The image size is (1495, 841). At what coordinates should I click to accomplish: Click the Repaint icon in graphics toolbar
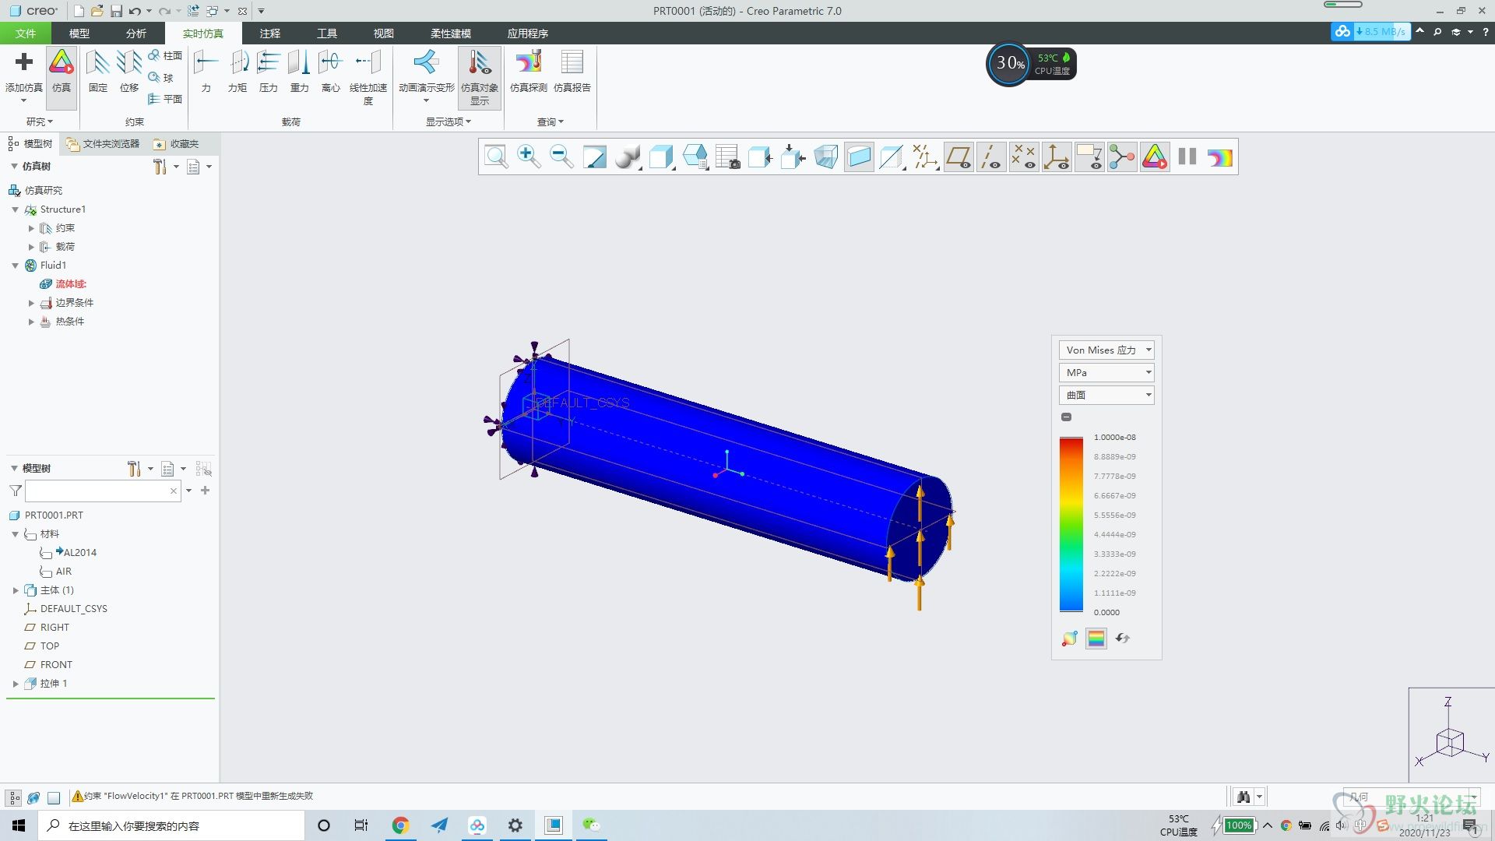coord(594,157)
